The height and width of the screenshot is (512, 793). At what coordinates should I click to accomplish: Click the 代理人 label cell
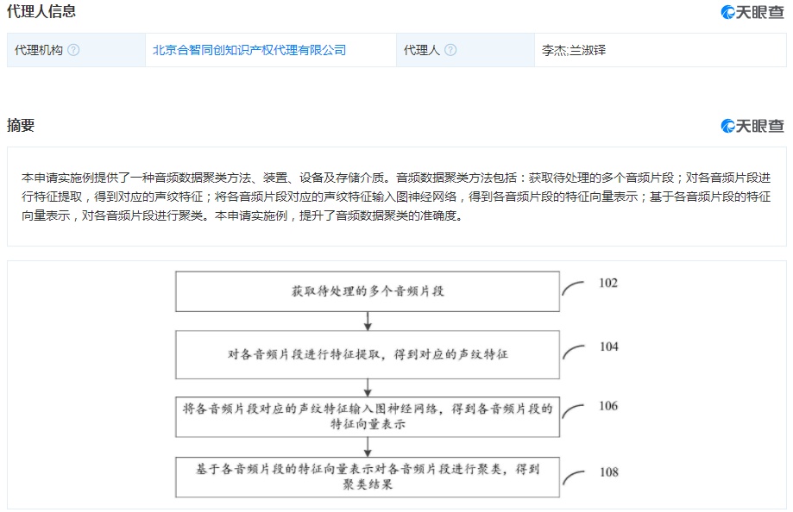click(x=465, y=50)
